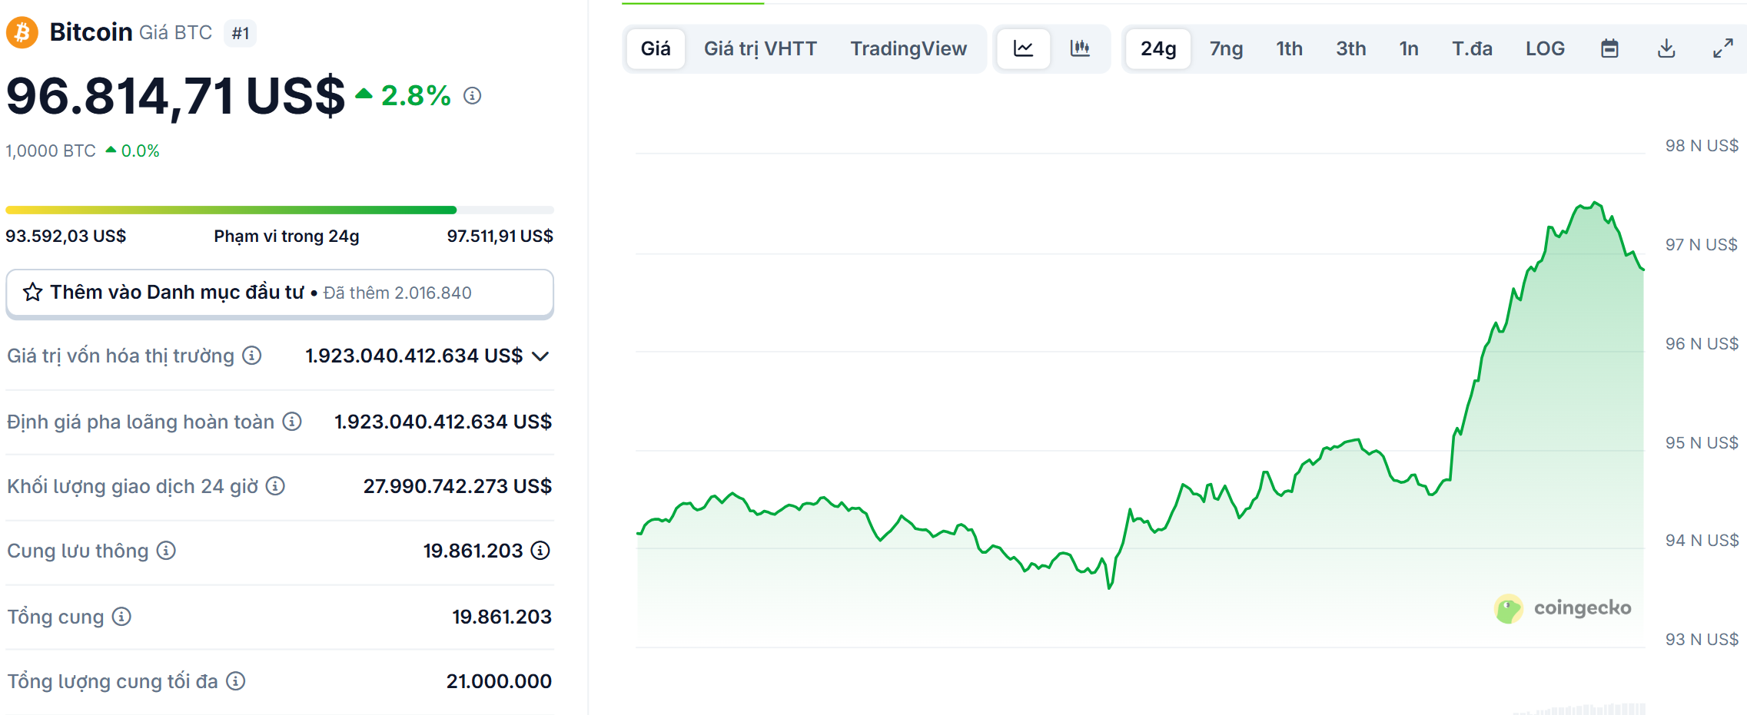Screen dimensions: 1747x715
Task: Expand market cap value chevron
Action: point(540,356)
